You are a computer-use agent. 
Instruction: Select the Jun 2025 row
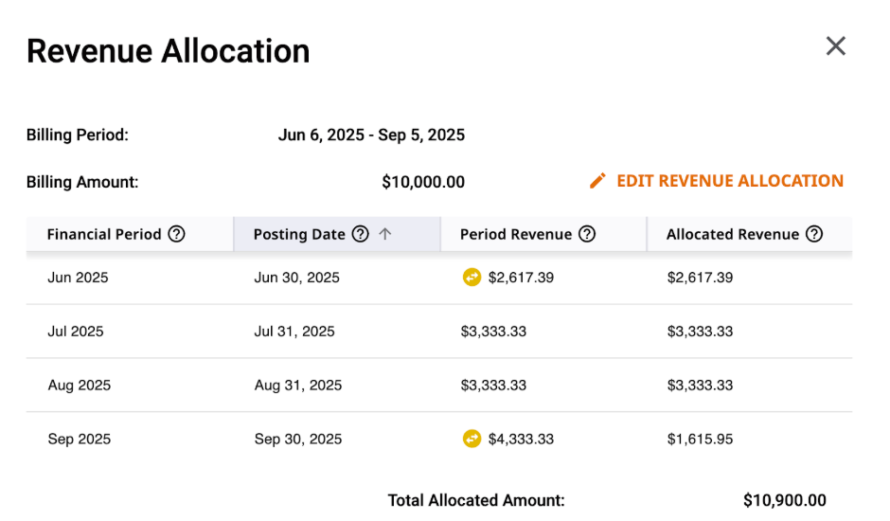tap(438, 278)
